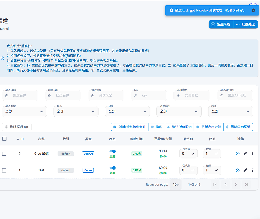Viewport: 260px width, 219px height.
Task: Click the 响应时间 column header
Action: [137, 139]
